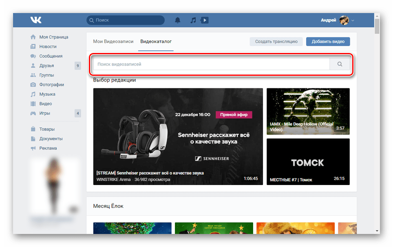
Task: Click the WINSTRIKE Arena author name
Action: tap(114, 179)
